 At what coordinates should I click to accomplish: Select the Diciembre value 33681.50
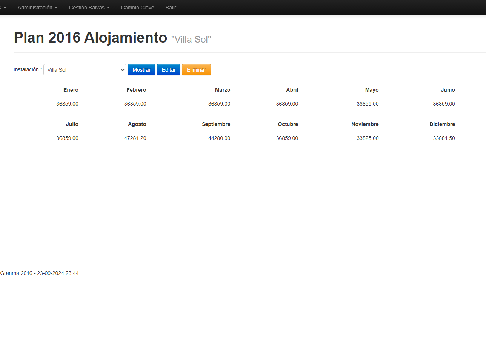[x=444, y=138]
